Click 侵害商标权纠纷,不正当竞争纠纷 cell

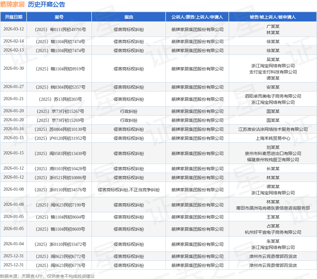[x=128, y=190]
